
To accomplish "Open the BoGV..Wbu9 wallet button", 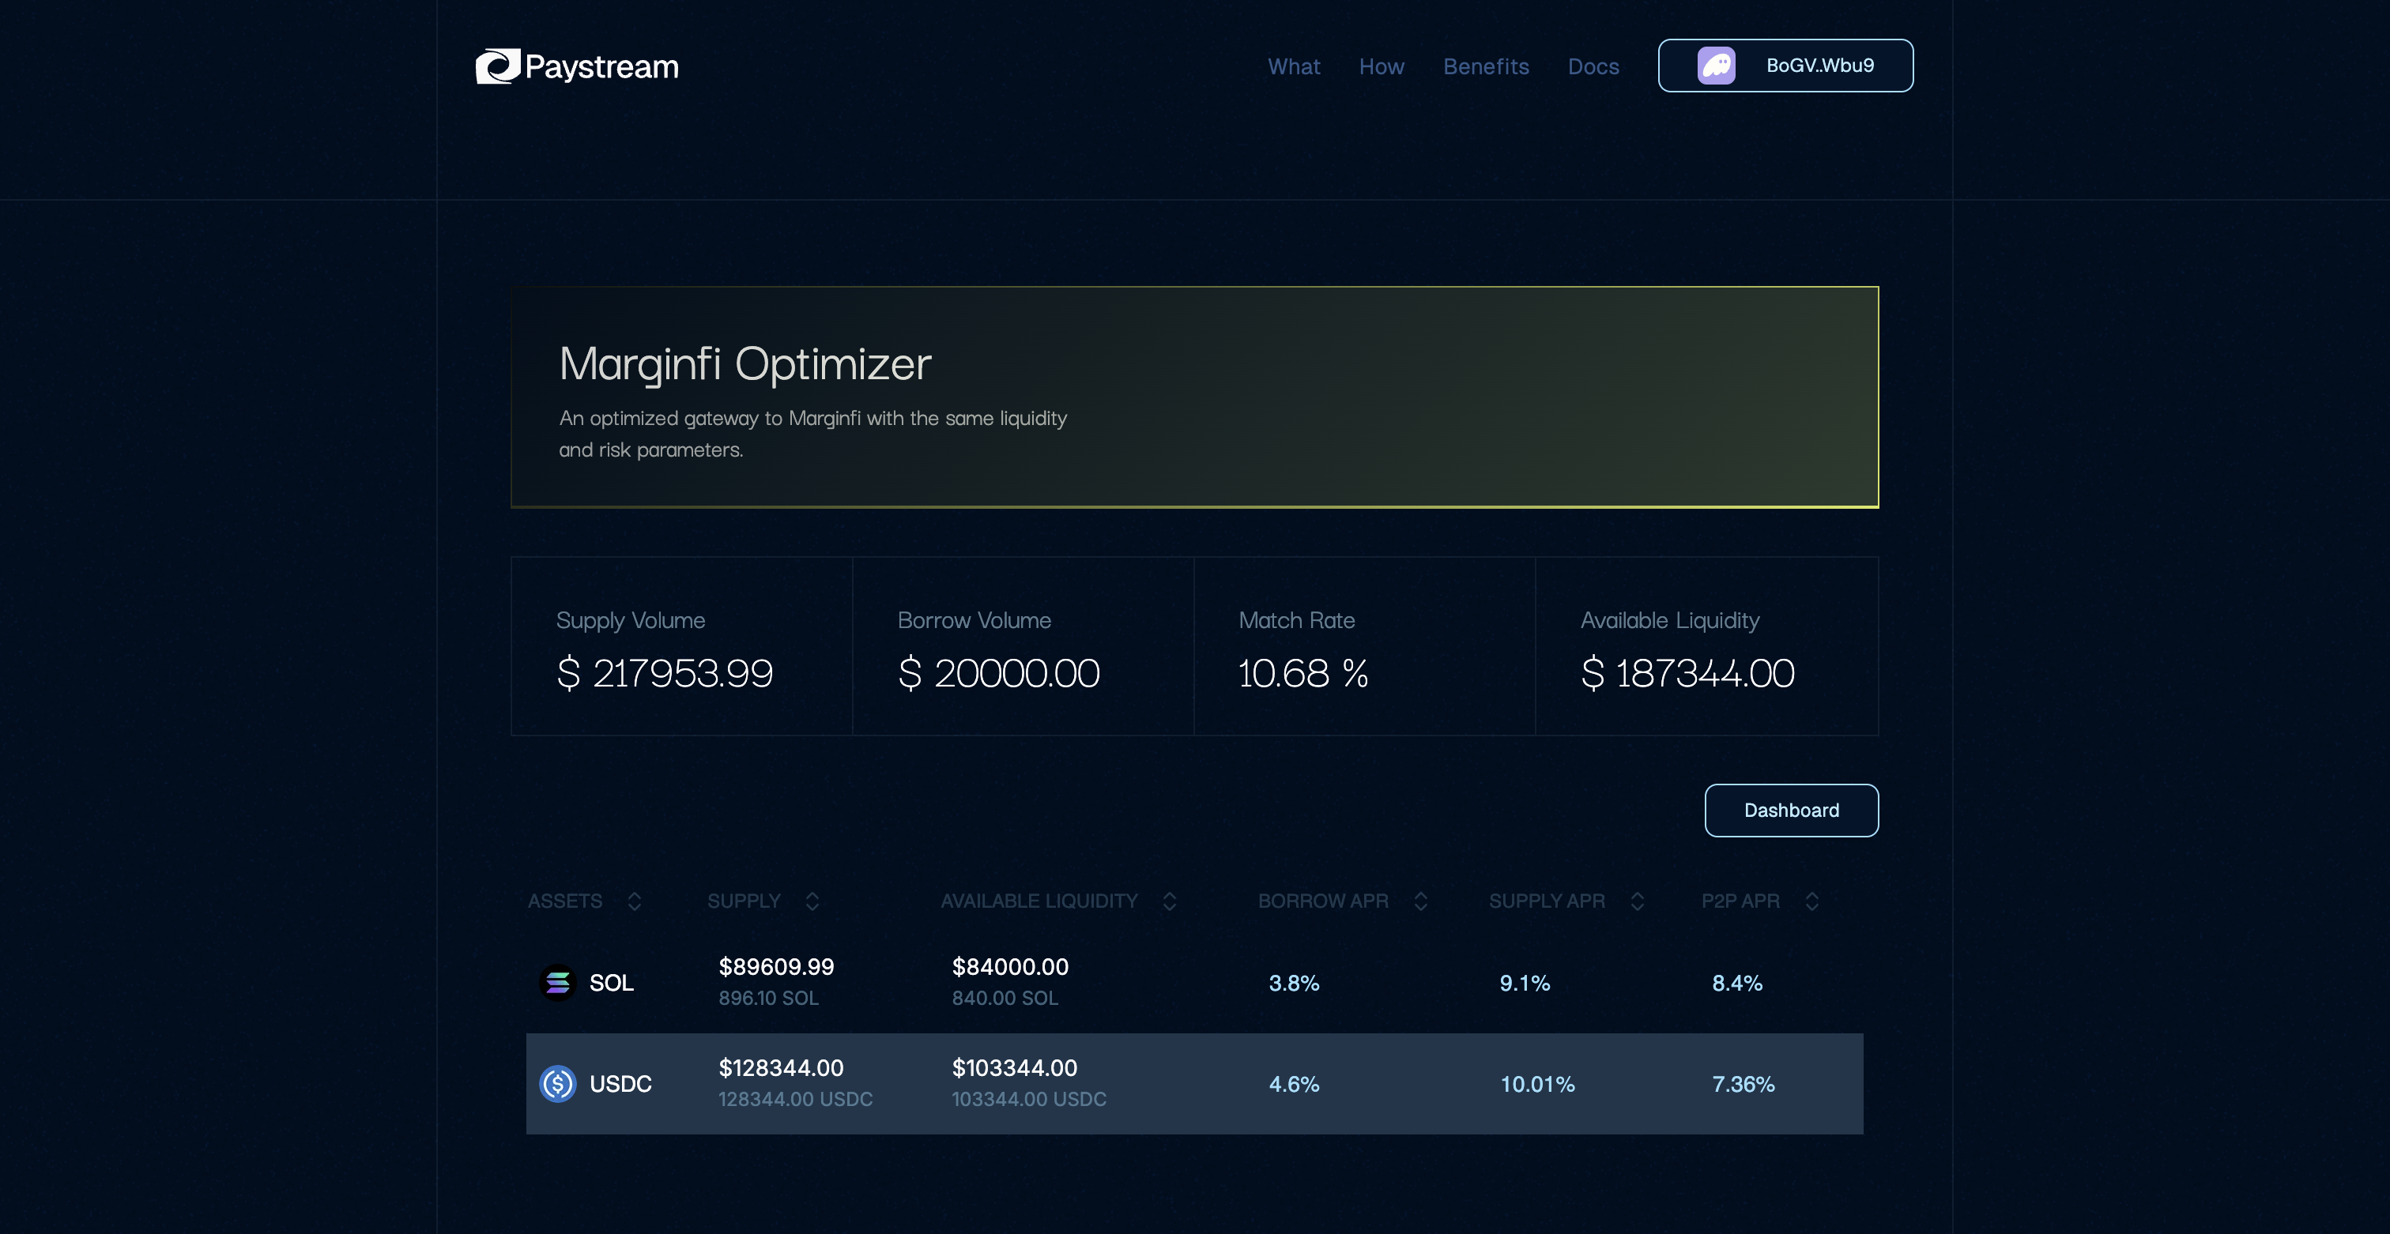I will coord(1785,66).
